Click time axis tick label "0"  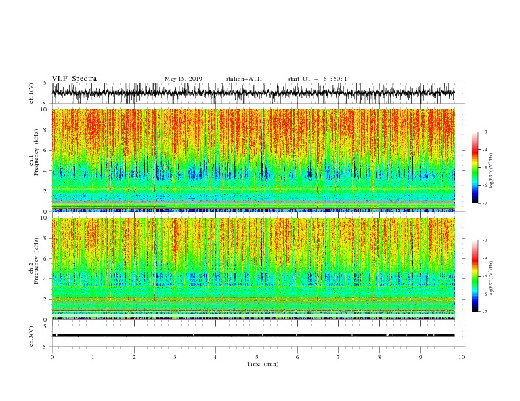(52, 357)
